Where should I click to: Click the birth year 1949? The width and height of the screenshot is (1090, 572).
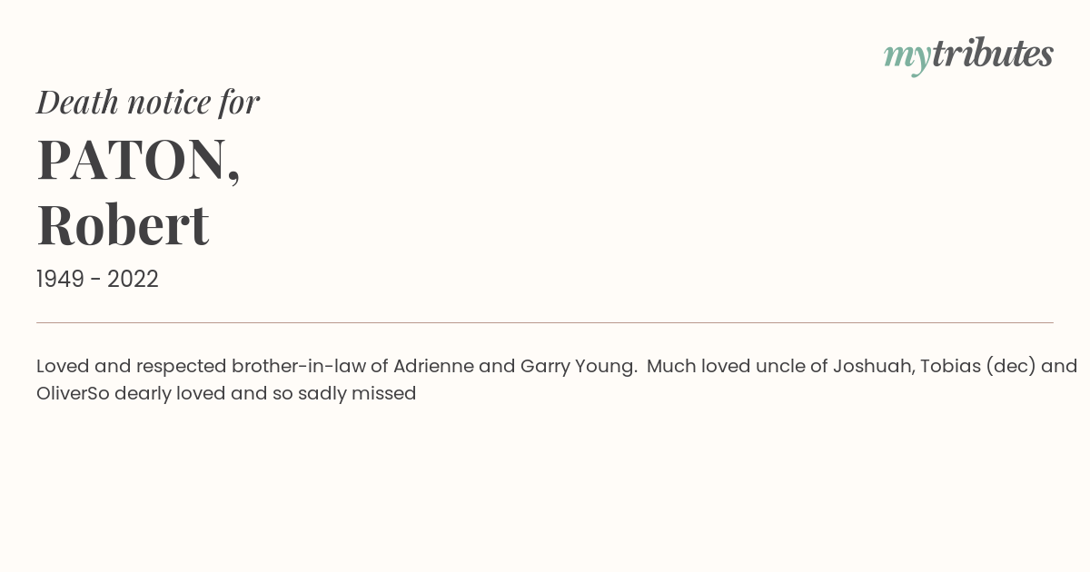click(x=60, y=280)
